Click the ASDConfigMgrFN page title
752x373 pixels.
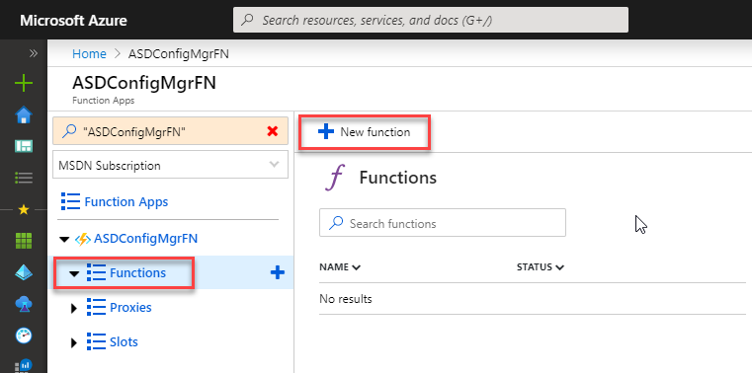144,83
